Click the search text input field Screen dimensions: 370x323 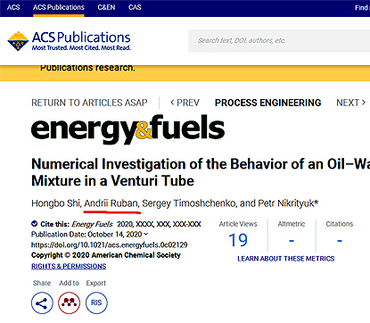279,41
